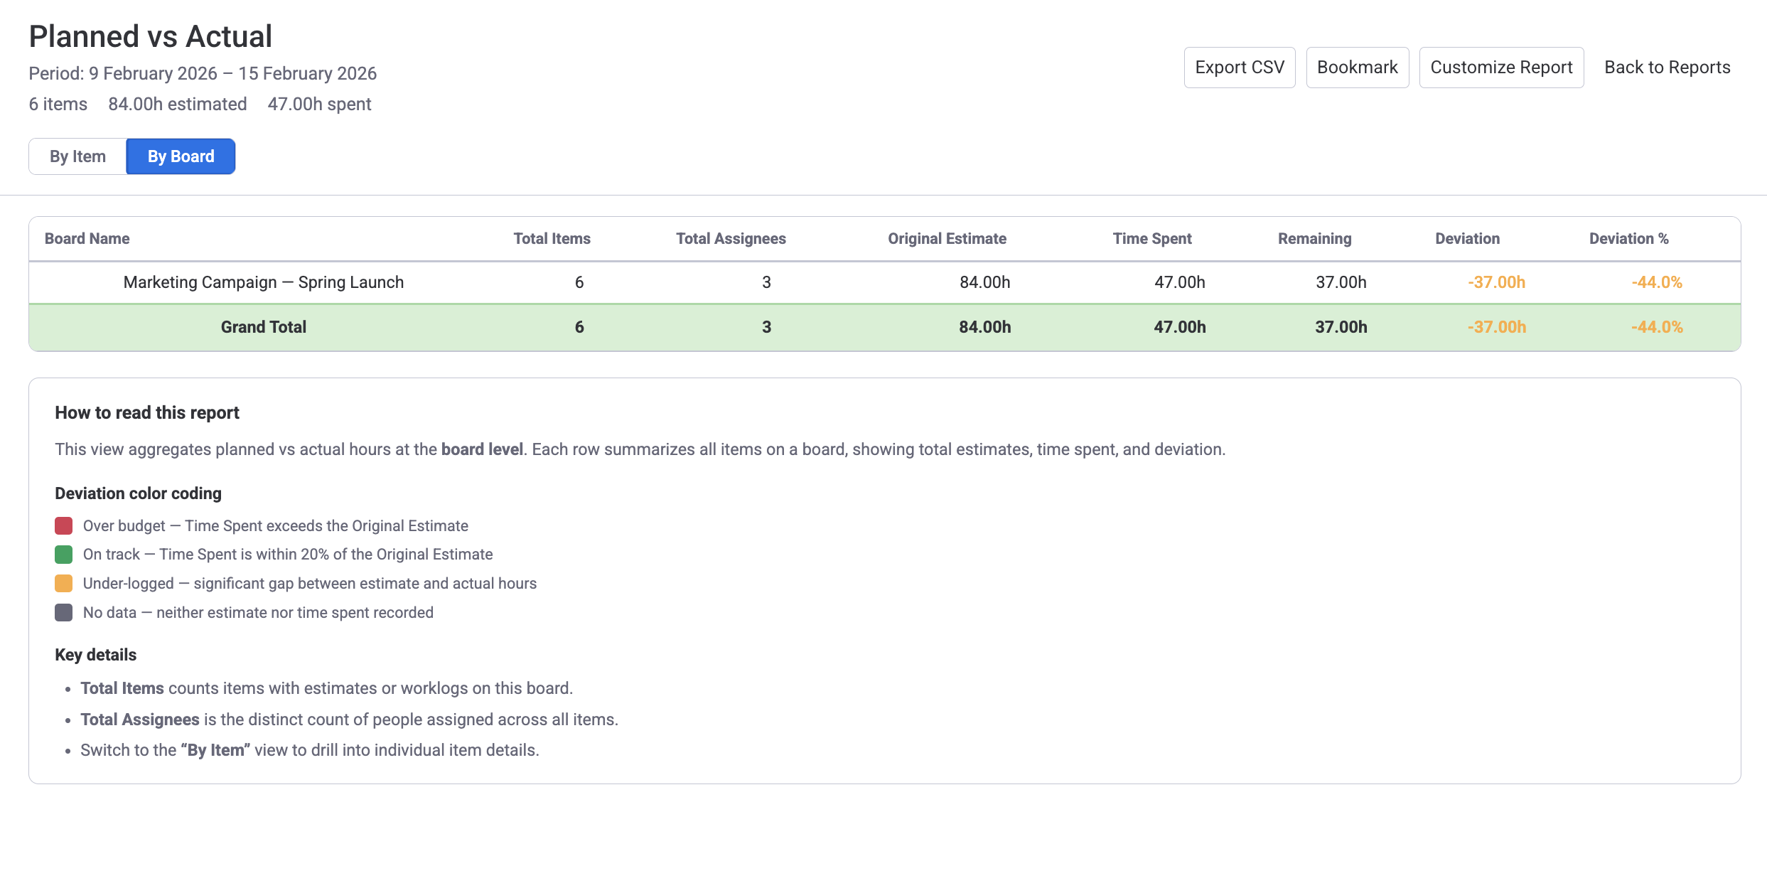Screen dimensions: 1767x893
Task: Switch to the By Item tab
Action: point(77,156)
